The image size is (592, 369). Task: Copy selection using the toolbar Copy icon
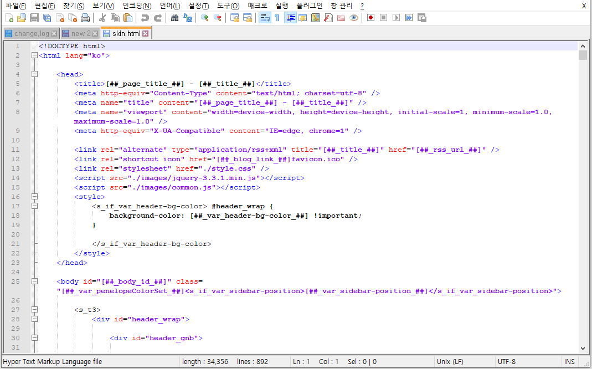(115, 18)
